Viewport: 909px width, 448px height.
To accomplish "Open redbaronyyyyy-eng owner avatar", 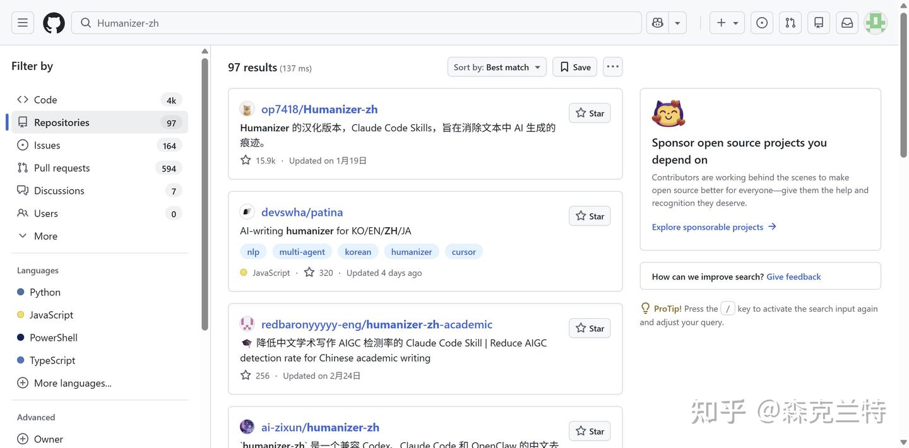I will coord(247,324).
